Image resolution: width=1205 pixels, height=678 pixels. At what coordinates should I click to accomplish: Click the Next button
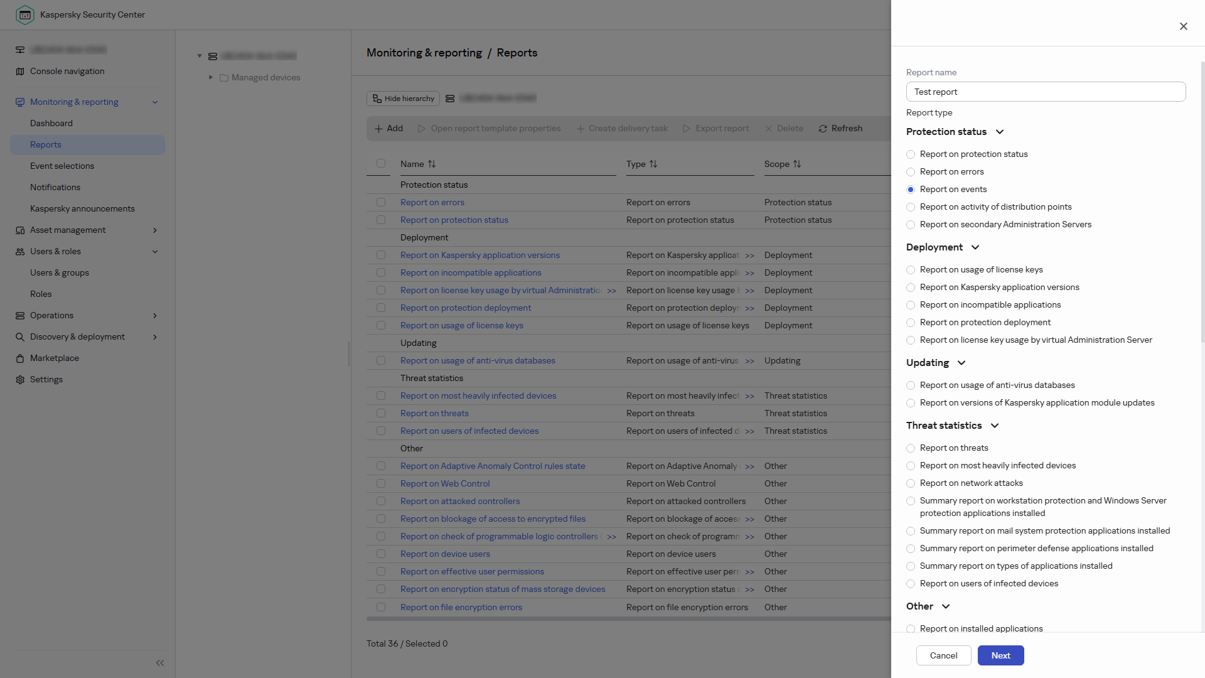(1001, 655)
